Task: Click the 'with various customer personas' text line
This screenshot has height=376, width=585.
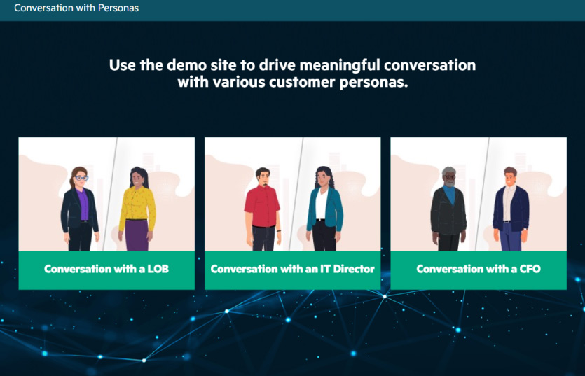Action: (x=292, y=82)
